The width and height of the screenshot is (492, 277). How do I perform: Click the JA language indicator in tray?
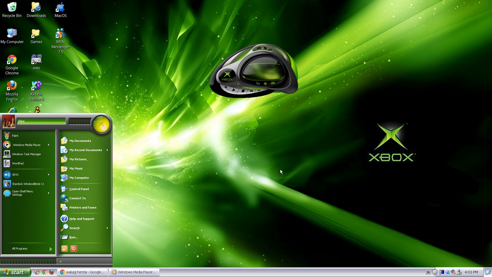click(428, 272)
